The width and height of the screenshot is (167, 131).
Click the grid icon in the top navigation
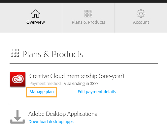[88, 13]
